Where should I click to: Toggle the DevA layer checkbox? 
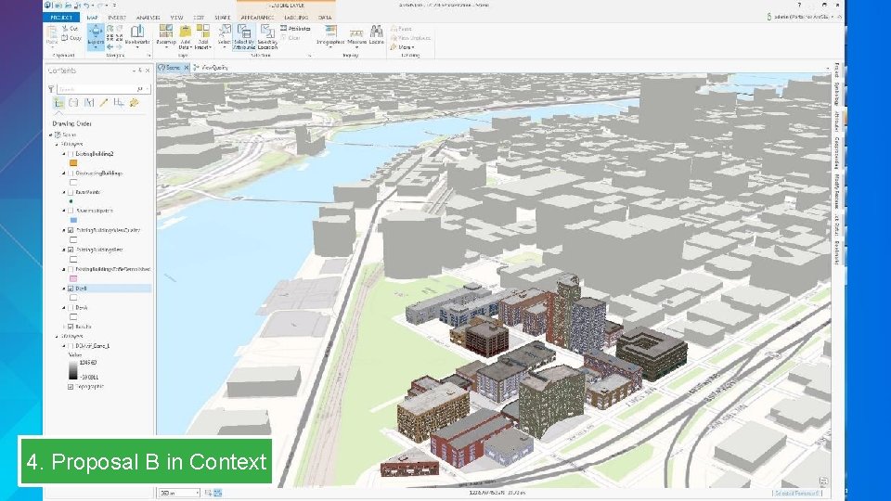[x=71, y=308]
